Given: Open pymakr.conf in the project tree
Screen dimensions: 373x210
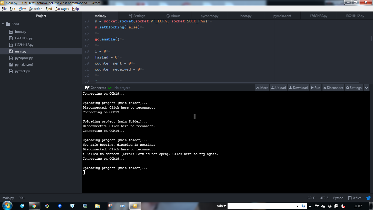Looking at the screenshot, I should tap(24, 65).
